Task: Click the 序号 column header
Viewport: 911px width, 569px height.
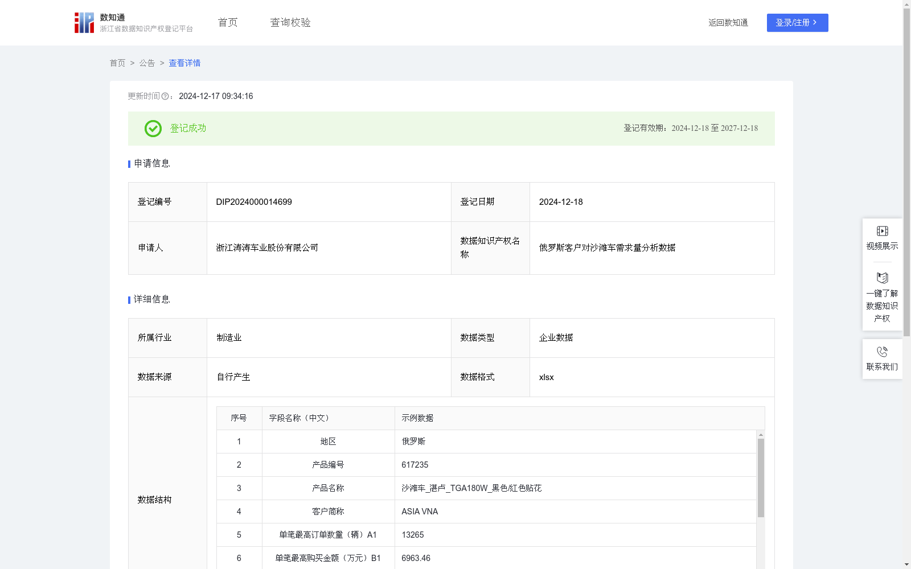Action: (239, 418)
